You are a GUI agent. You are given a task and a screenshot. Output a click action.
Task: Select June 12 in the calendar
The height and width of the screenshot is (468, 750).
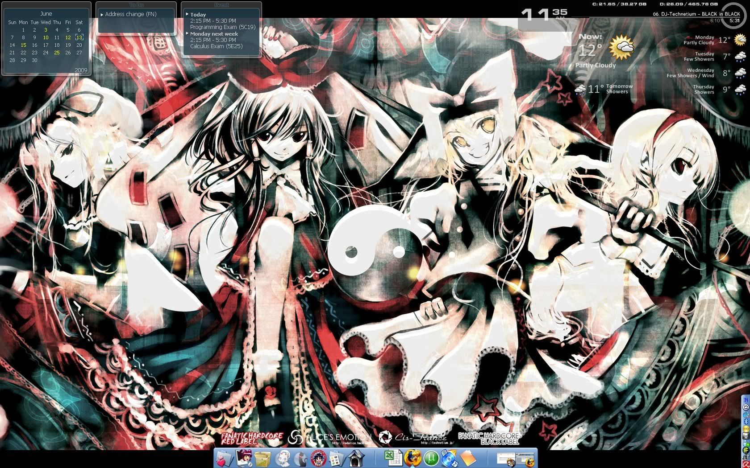tap(68, 37)
